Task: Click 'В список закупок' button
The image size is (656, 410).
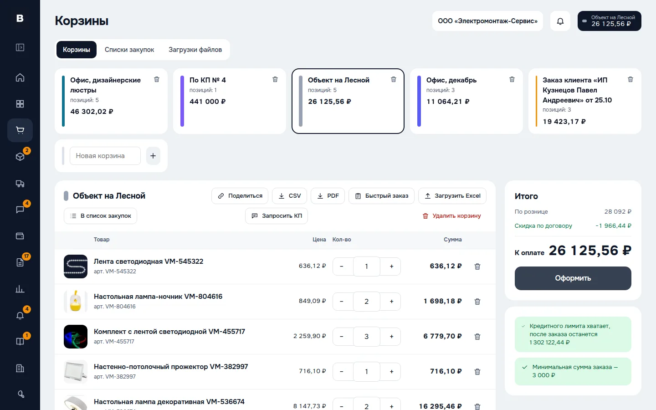Action: tap(100, 216)
